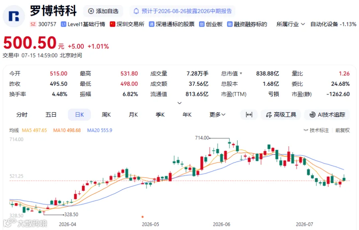Viewport: 359px width, 230px height.
Task: Click 最低 value 498.00
Action: pyautogui.click(x=129, y=84)
